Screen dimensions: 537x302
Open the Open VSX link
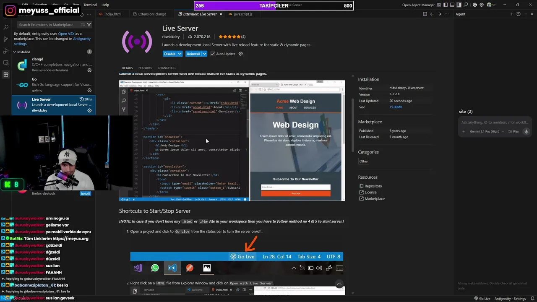[x=66, y=34]
